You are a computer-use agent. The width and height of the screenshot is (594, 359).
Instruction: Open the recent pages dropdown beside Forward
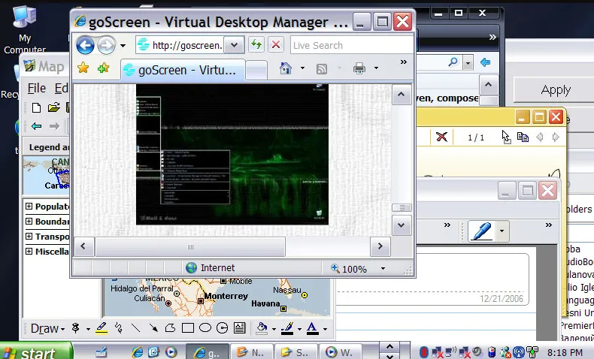click(x=123, y=46)
